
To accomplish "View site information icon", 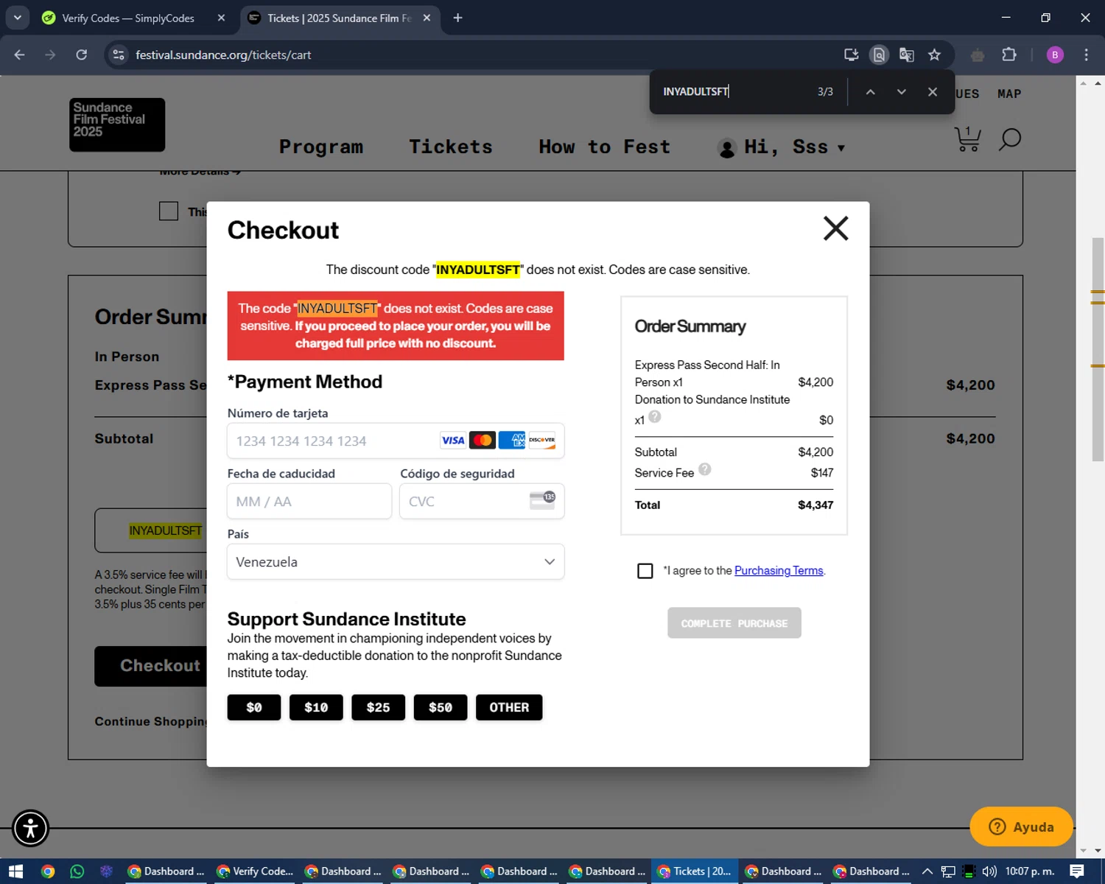I will point(118,55).
